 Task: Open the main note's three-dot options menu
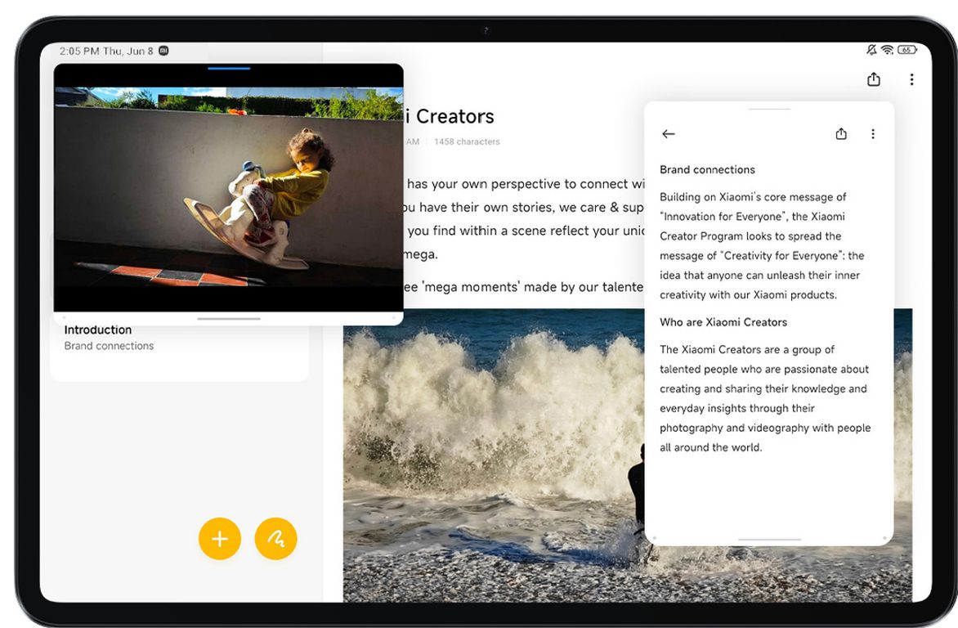911,79
